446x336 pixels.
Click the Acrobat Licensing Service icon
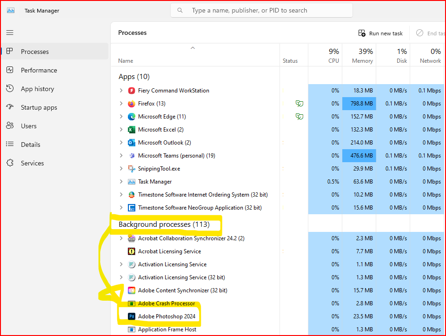tap(131, 251)
